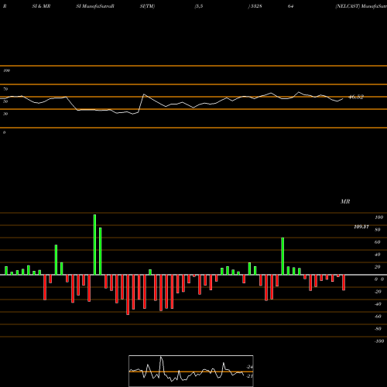
Task: Click the RSI axis label 30
Action: tap(5, 114)
